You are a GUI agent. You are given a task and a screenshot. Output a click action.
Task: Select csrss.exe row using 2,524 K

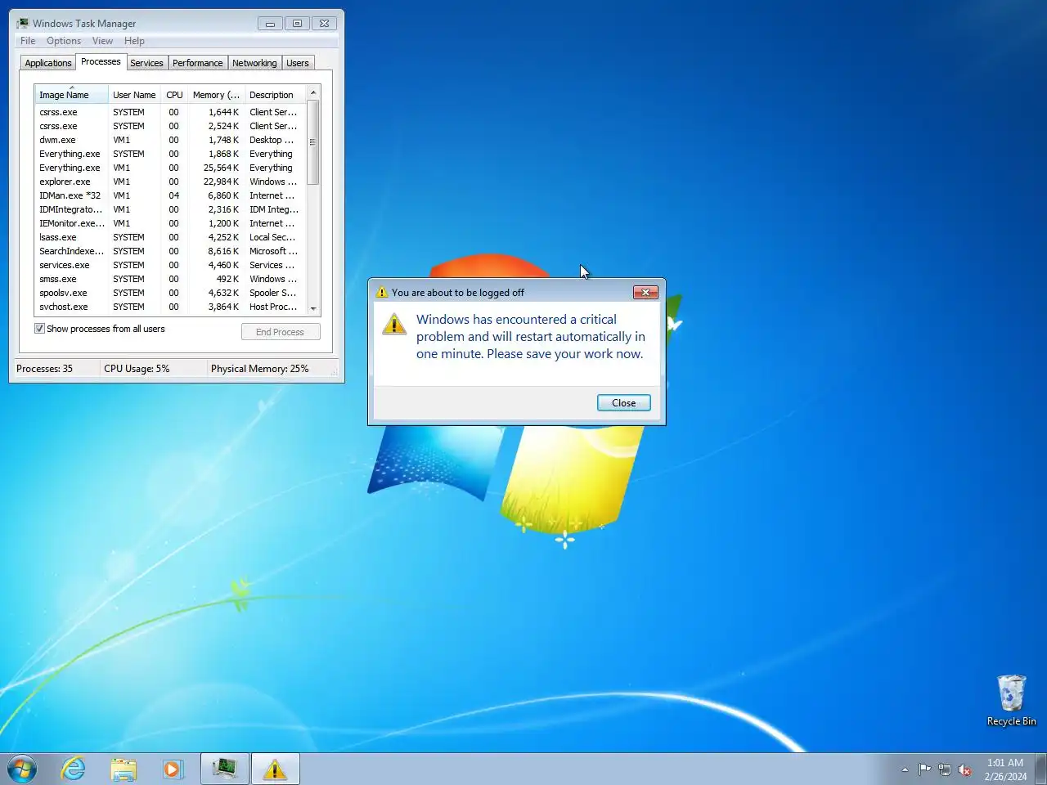click(x=170, y=126)
